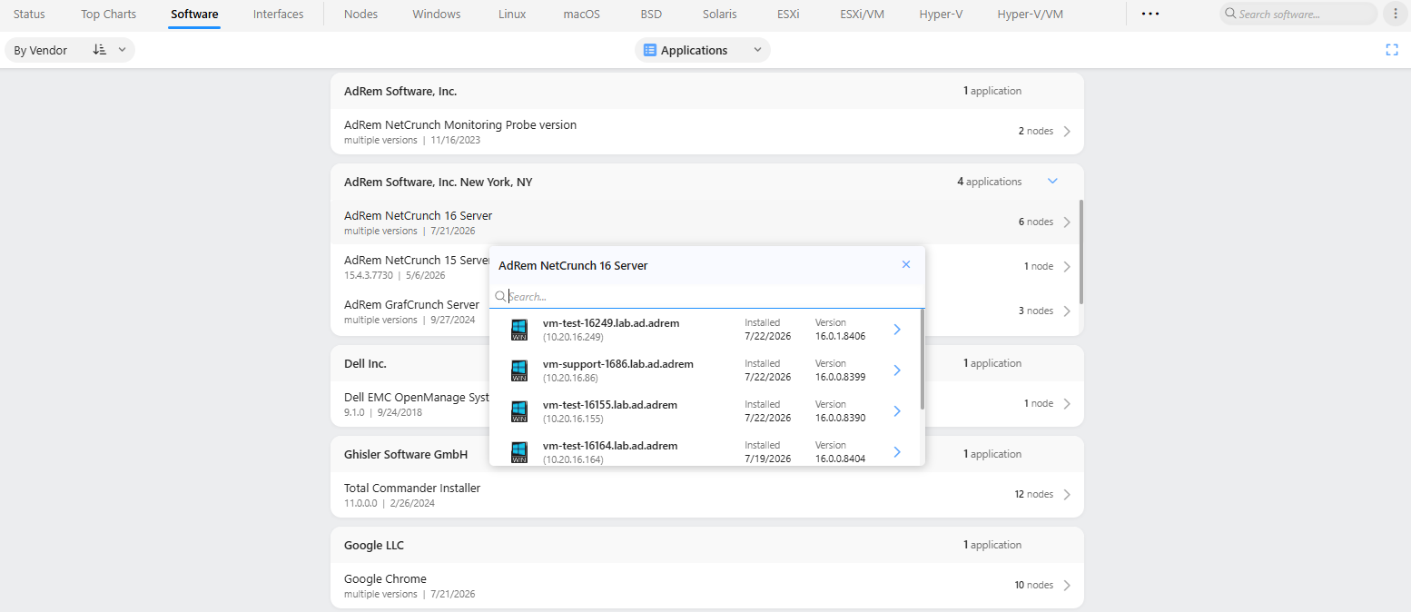Open the Interfaces tab

278,14
